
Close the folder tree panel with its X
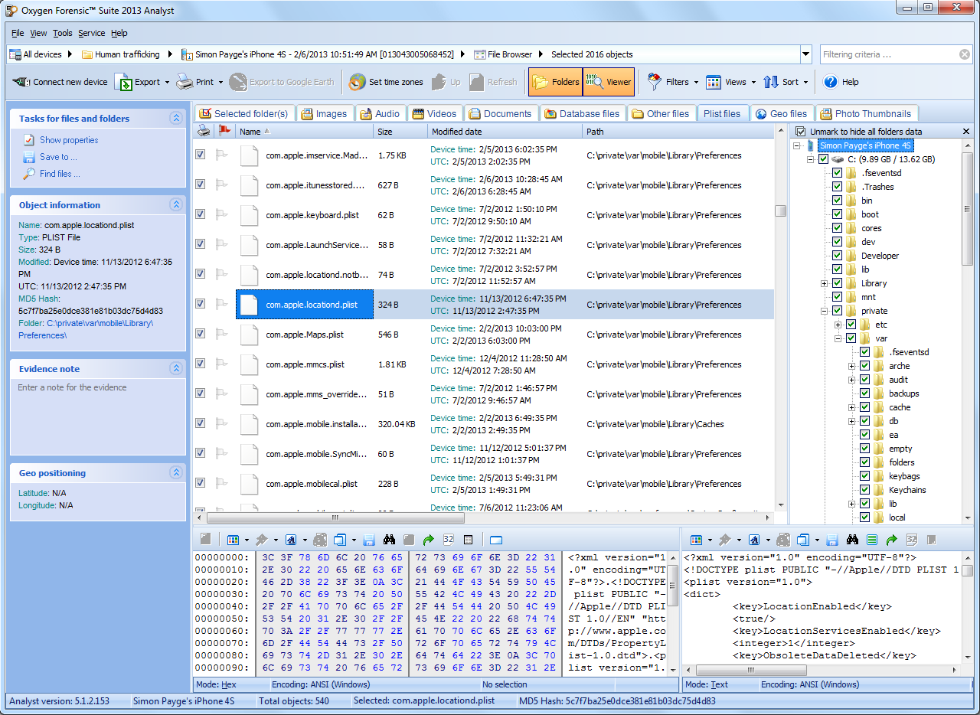click(966, 132)
